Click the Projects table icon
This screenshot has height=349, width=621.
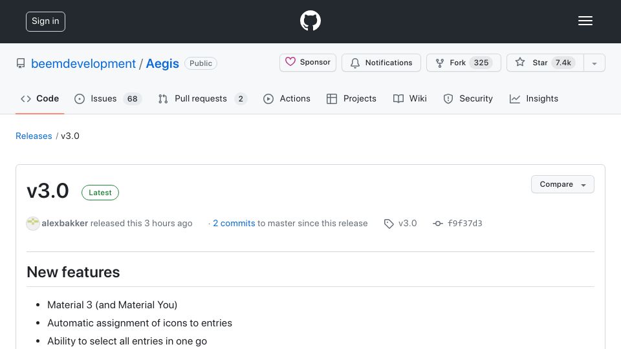coord(331,99)
